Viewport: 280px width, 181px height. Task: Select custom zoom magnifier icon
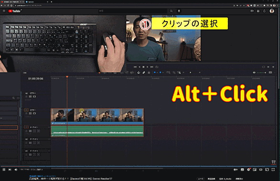(179, 72)
